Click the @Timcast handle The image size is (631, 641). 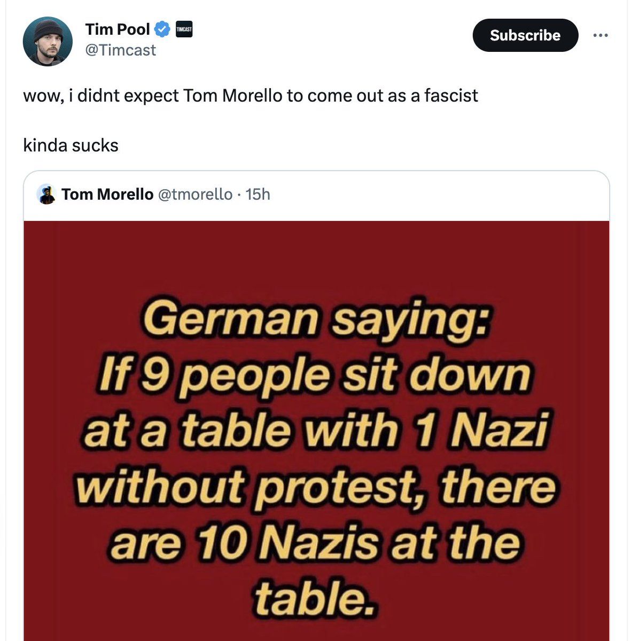(120, 50)
